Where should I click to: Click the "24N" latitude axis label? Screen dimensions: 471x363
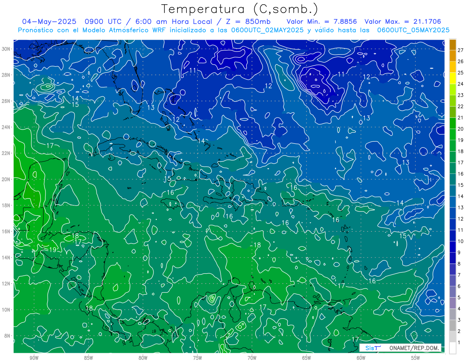[x=6, y=127]
